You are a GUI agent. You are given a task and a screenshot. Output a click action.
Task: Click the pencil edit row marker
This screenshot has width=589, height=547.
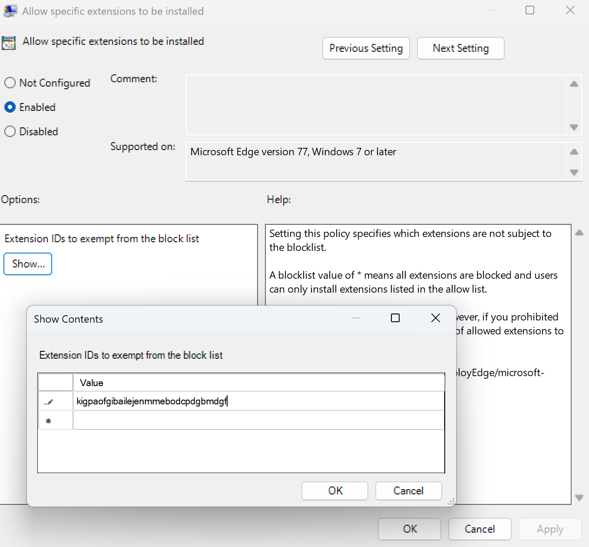[x=49, y=401]
